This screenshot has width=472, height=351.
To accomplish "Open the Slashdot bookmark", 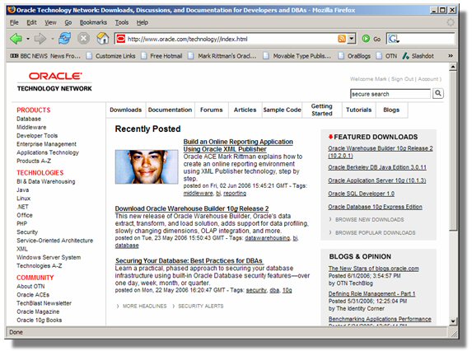I will pyautogui.click(x=418, y=56).
